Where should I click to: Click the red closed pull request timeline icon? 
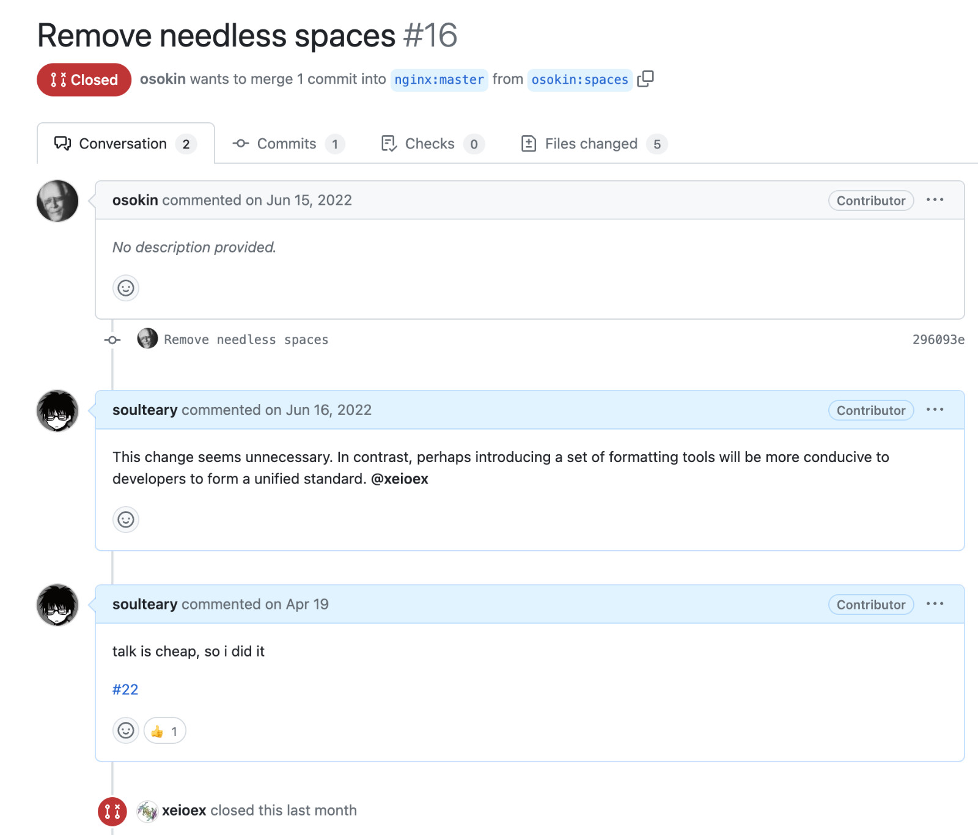(x=112, y=811)
